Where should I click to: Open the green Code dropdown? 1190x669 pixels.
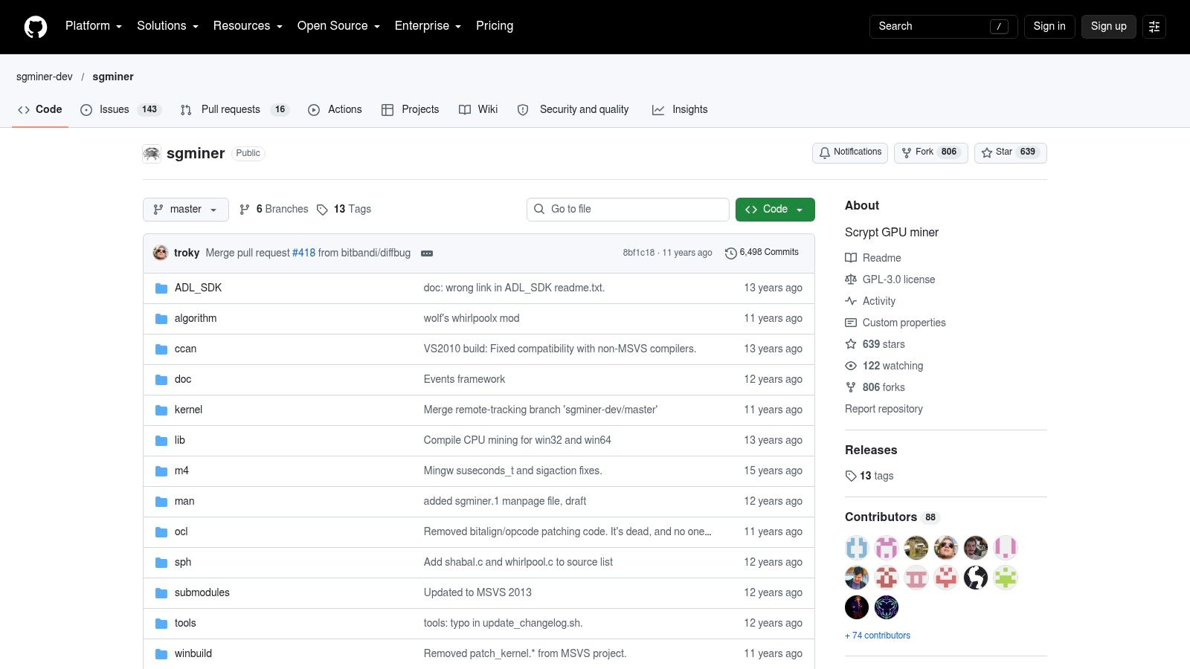tap(775, 210)
